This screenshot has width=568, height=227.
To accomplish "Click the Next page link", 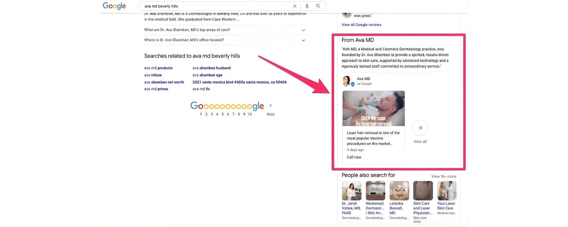I will 270,114.
